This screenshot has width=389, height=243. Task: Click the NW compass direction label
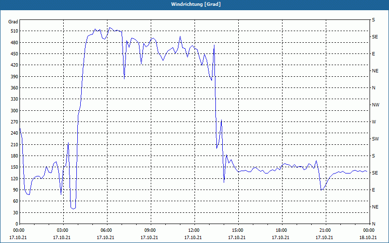(375, 105)
